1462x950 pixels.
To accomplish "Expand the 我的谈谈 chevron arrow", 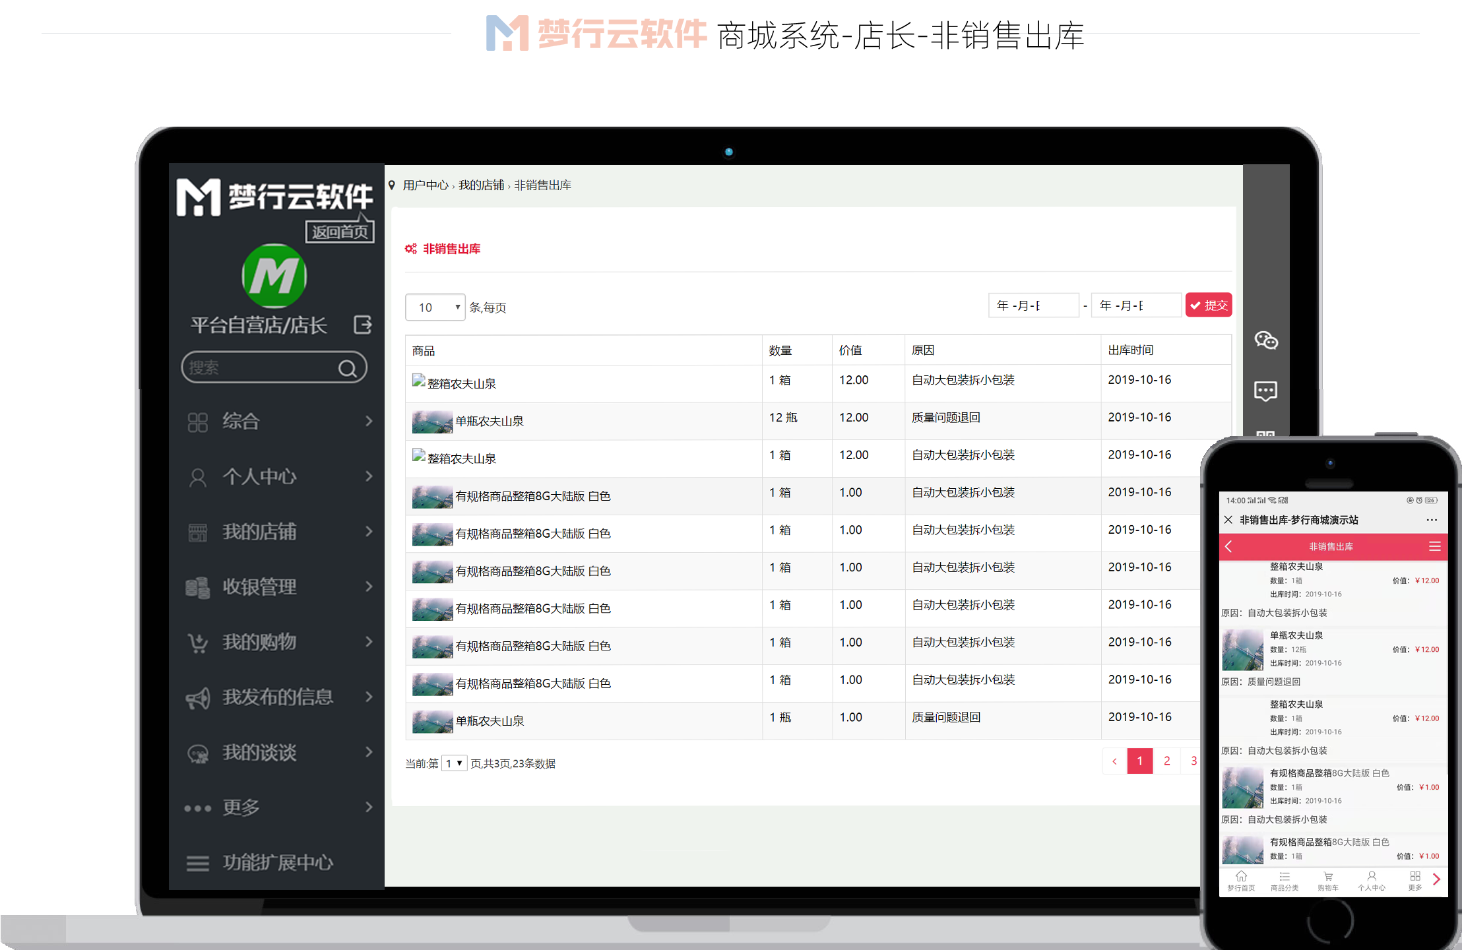I will (369, 751).
